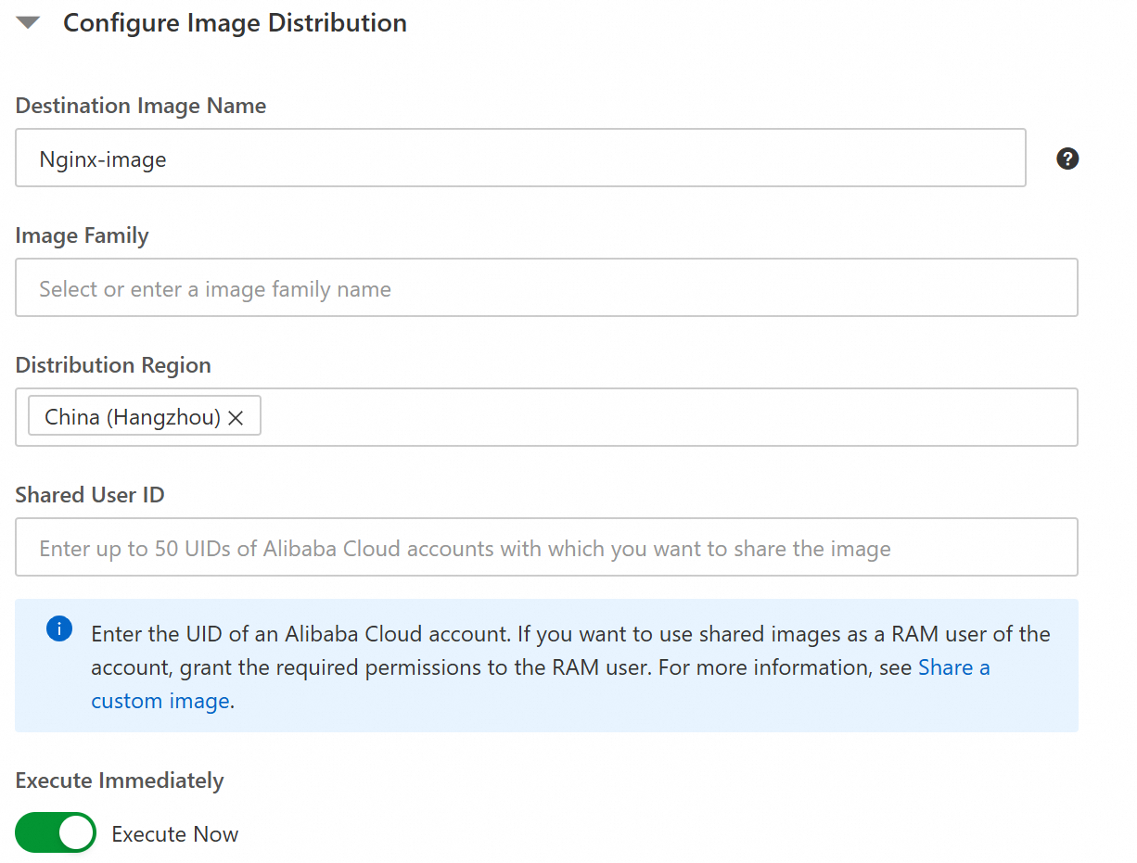Image resolution: width=1137 pixels, height=863 pixels.
Task: Remove the China (Hangzhou) region tag
Action: (236, 418)
